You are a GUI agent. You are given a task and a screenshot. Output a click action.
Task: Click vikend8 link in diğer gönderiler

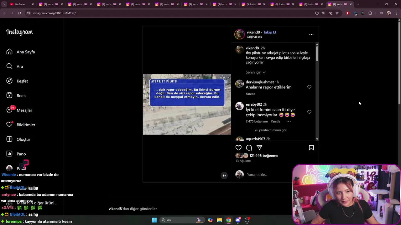[115, 209]
